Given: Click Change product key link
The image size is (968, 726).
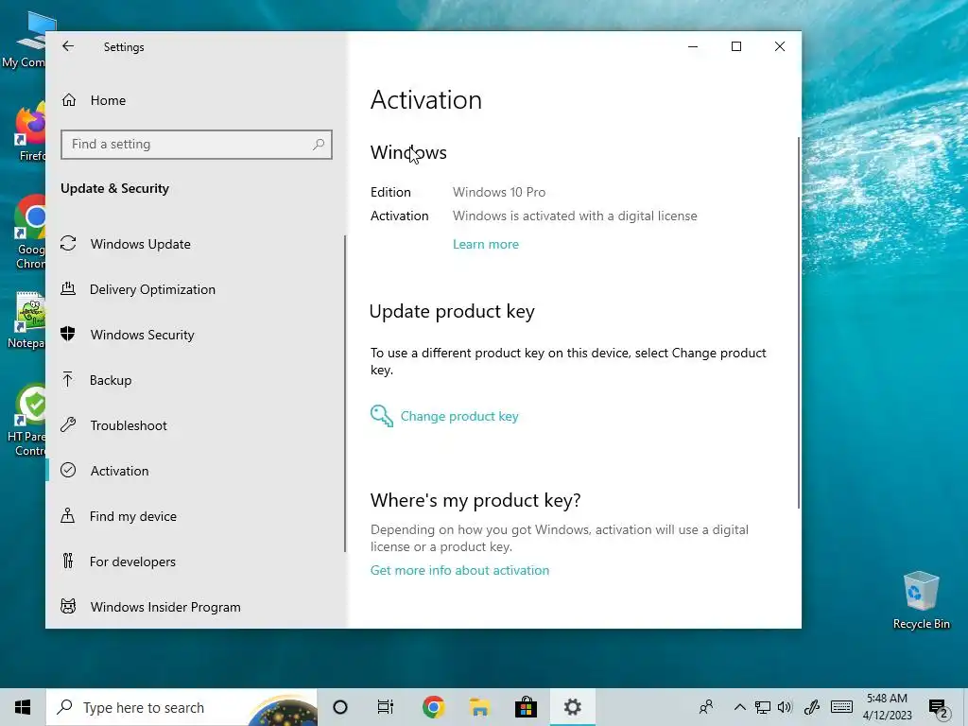Looking at the screenshot, I should point(459,417).
